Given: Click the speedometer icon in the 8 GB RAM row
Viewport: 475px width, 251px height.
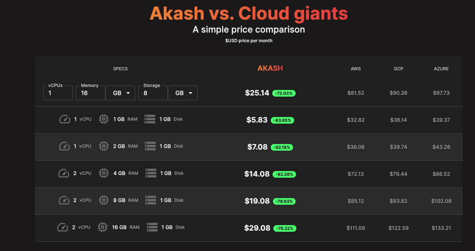Looking at the screenshot, I should click(64, 200).
